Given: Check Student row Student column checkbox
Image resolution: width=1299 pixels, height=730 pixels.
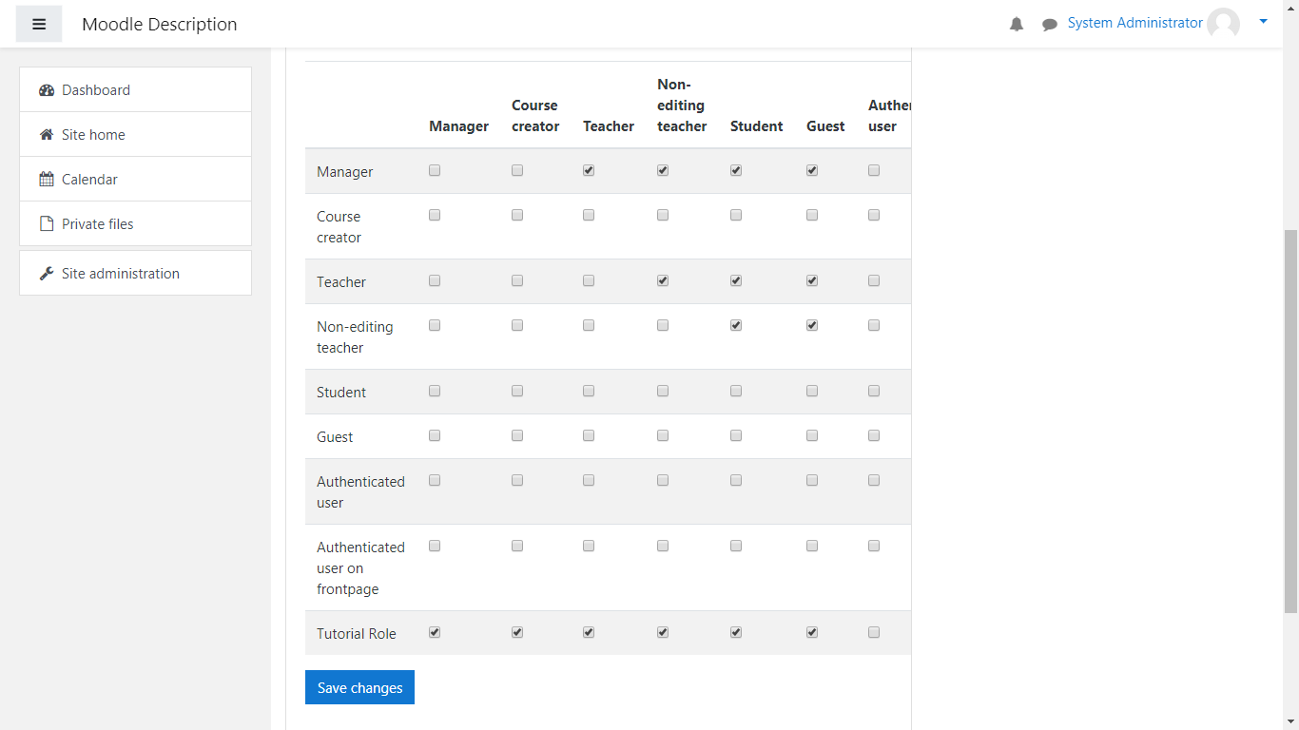Looking at the screenshot, I should coord(736,392).
